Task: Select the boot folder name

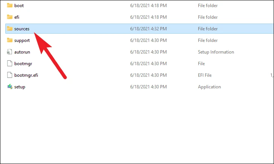Action: click(19, 6)
